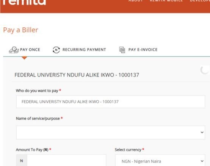This screenshot has width=210, height=166.
Task: Switch to the RECURRING PAYMENT tab
Action: (79, 50)
